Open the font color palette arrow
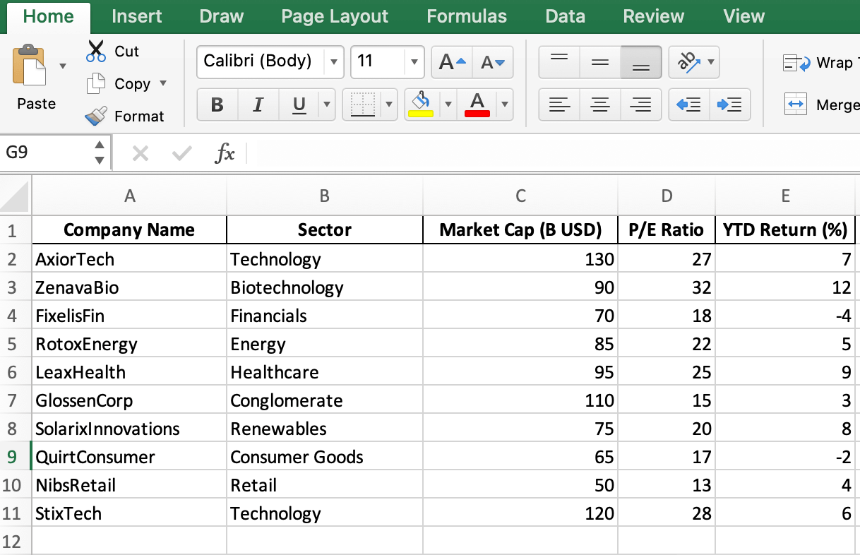This screenshot has height=555, width=860. (504, 105)
